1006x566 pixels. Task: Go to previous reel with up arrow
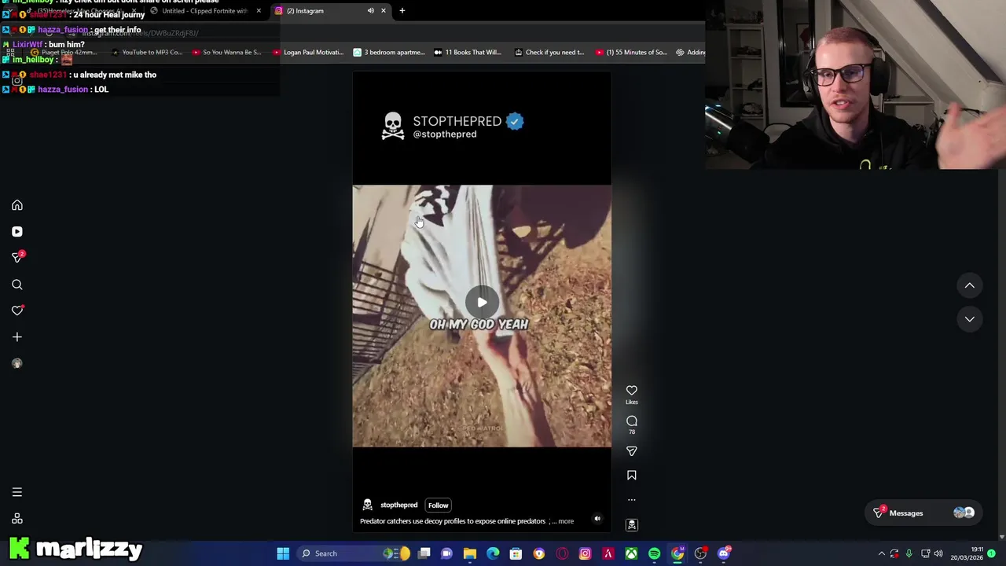[969, 285]
